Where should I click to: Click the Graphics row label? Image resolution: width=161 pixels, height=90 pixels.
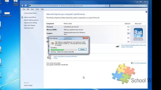point(50,33)
